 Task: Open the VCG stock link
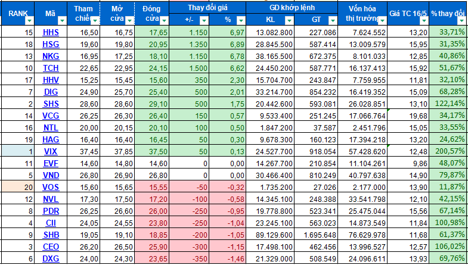[x=51, y=116]
